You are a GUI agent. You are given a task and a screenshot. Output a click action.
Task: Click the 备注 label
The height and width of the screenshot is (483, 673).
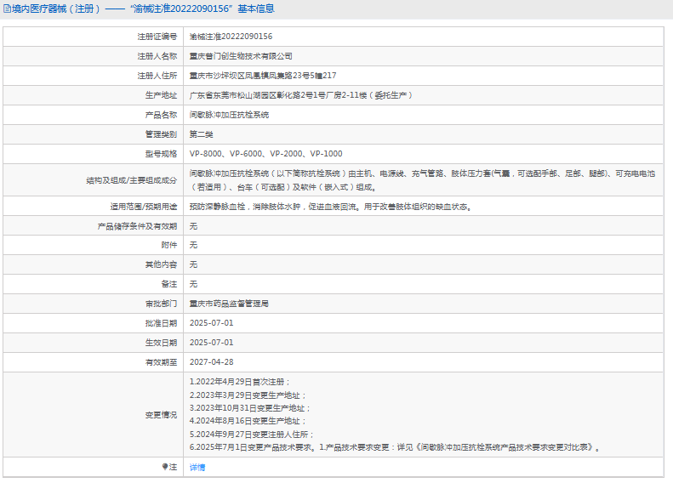pyautogui.click(x=169, y=283)
